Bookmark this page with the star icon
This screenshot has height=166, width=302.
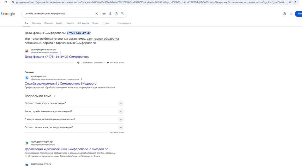tap(296, 2)
